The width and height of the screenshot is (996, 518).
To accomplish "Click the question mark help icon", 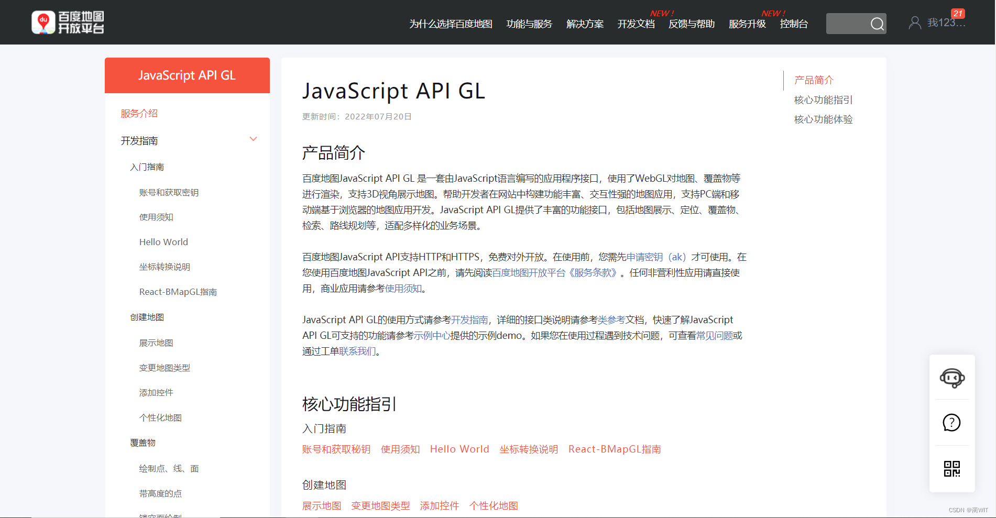I will (x=951, y=422).
